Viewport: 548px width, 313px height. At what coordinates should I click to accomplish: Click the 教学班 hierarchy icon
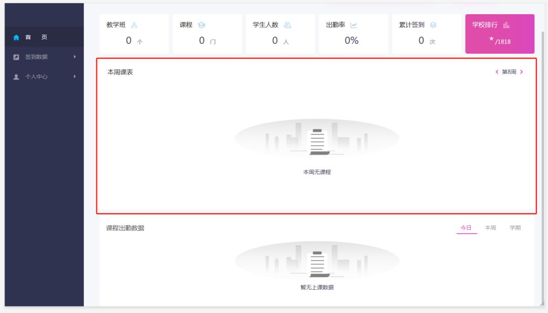coord(134,25)
